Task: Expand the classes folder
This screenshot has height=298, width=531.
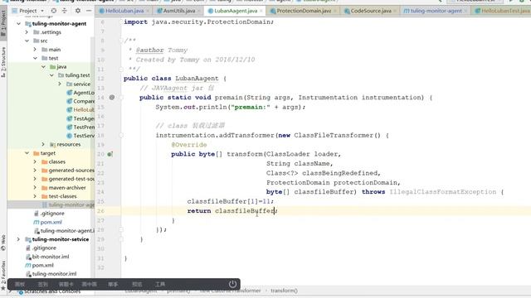Action: click(35, 162)
